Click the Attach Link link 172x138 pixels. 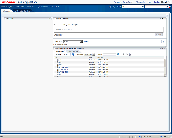[62, 35]
